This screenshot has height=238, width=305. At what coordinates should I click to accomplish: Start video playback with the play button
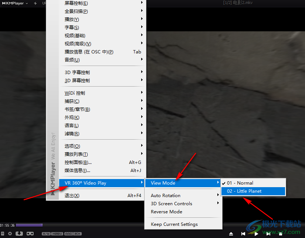(256, 234)
